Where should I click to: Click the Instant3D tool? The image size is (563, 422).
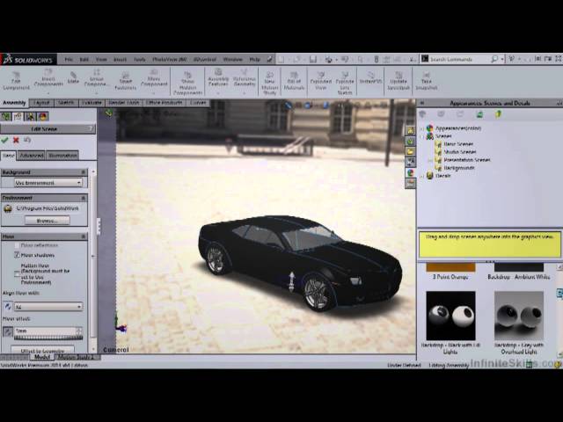coord(371,77)
